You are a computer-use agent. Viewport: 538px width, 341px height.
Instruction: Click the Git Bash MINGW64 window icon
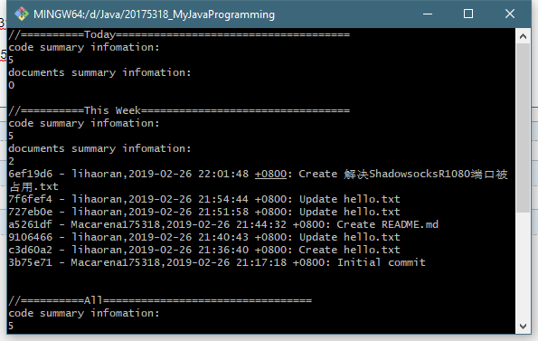coord(22,14)
